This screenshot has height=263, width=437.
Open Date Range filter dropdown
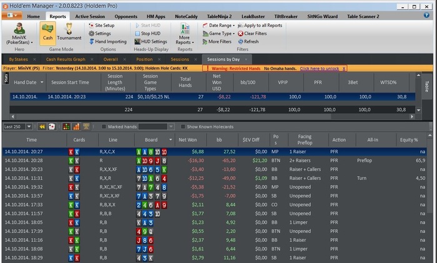click(219, 26)
